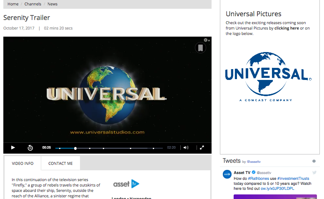Screen dimensions: 324x199
Task: Enter fullscreen video mode
Action: [202, 147]
